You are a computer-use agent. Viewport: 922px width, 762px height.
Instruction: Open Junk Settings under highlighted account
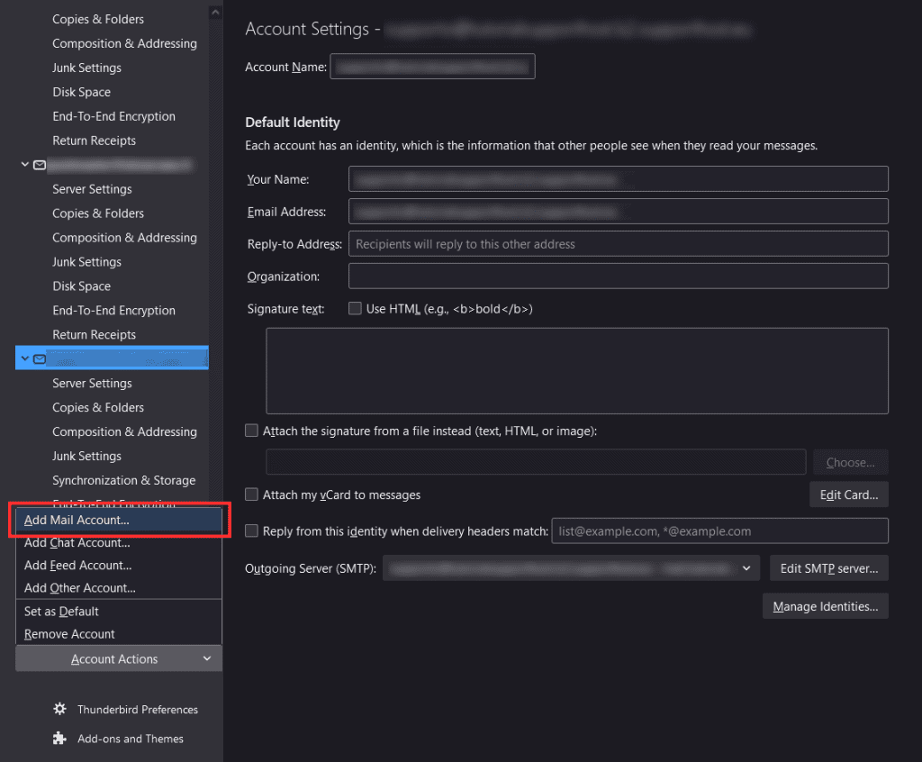tap(87, 456)
